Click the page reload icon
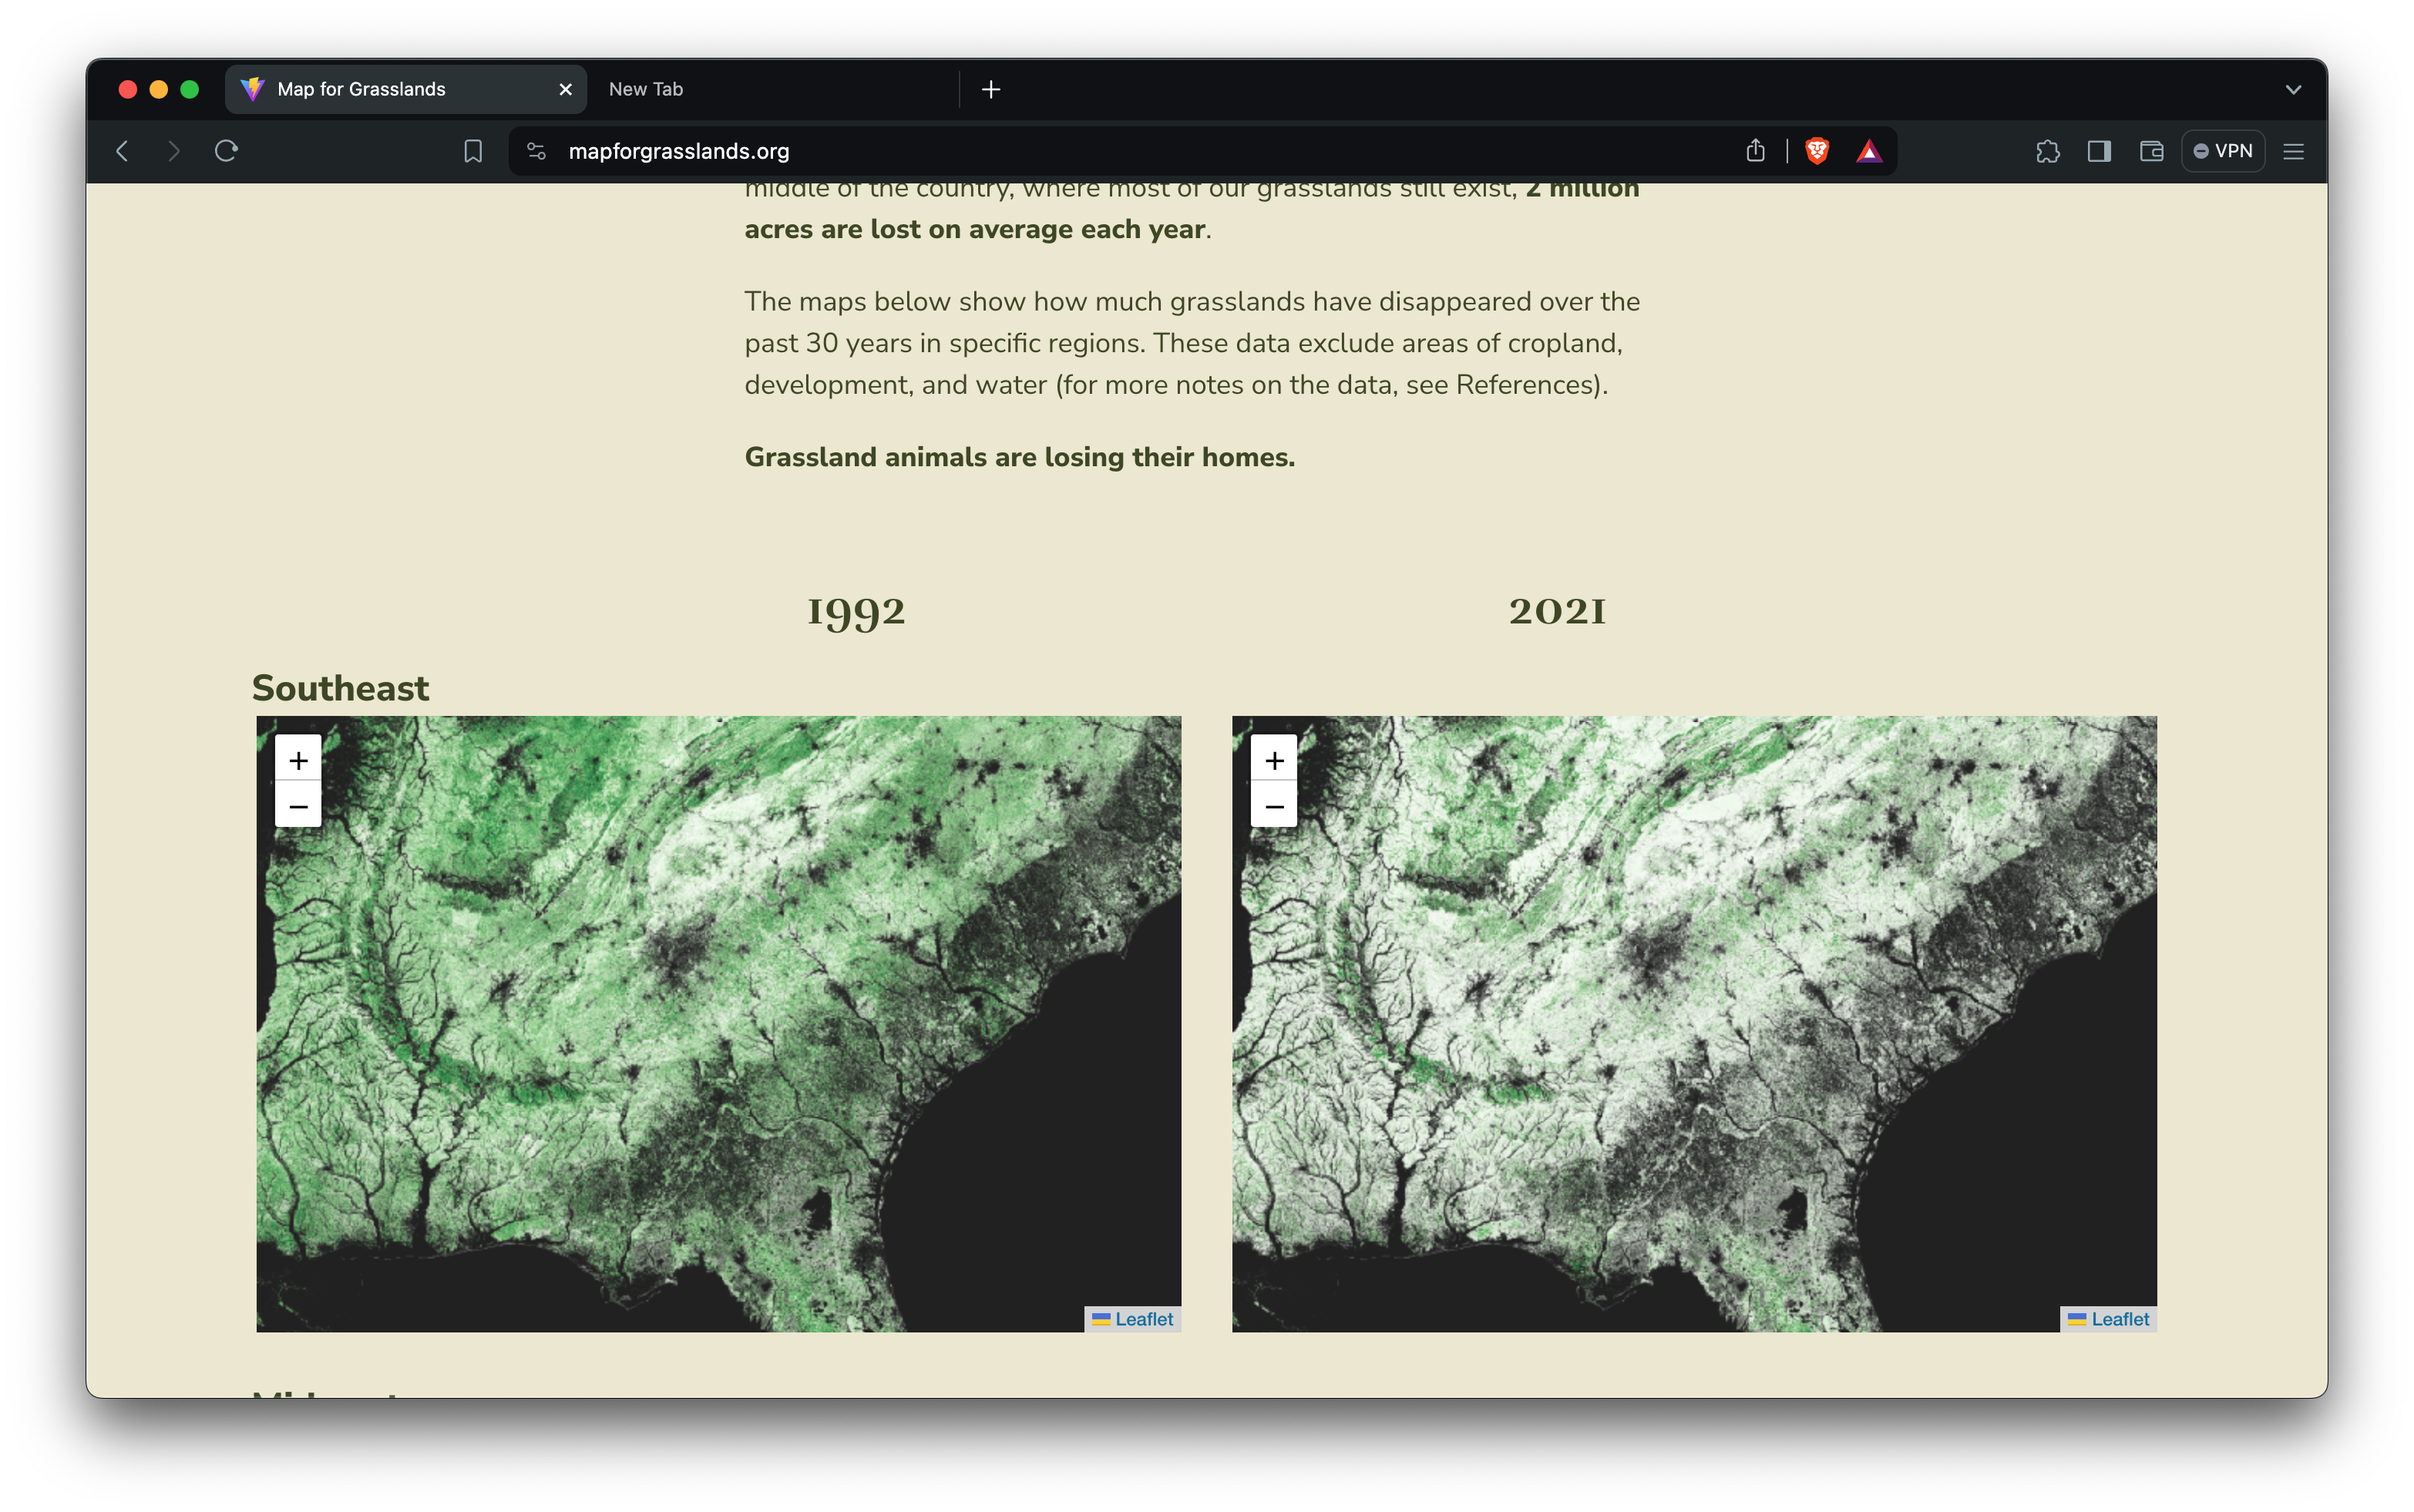The height and width of the screenshot is (1512, 2414). pyautogui.click(x=226, y=151)
